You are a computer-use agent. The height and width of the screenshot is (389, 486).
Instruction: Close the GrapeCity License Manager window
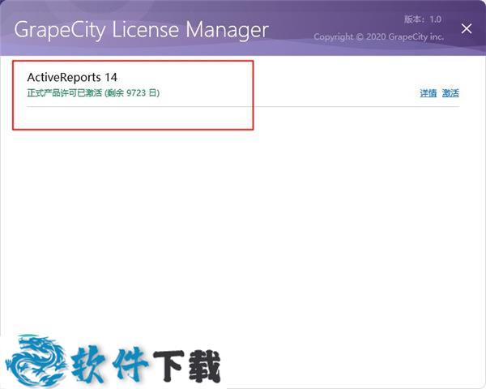pos(467,29)
